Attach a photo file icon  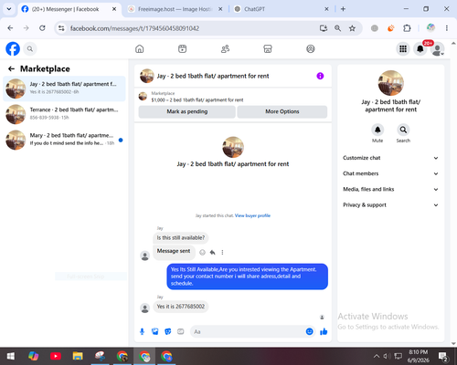(x=154, y=331)
